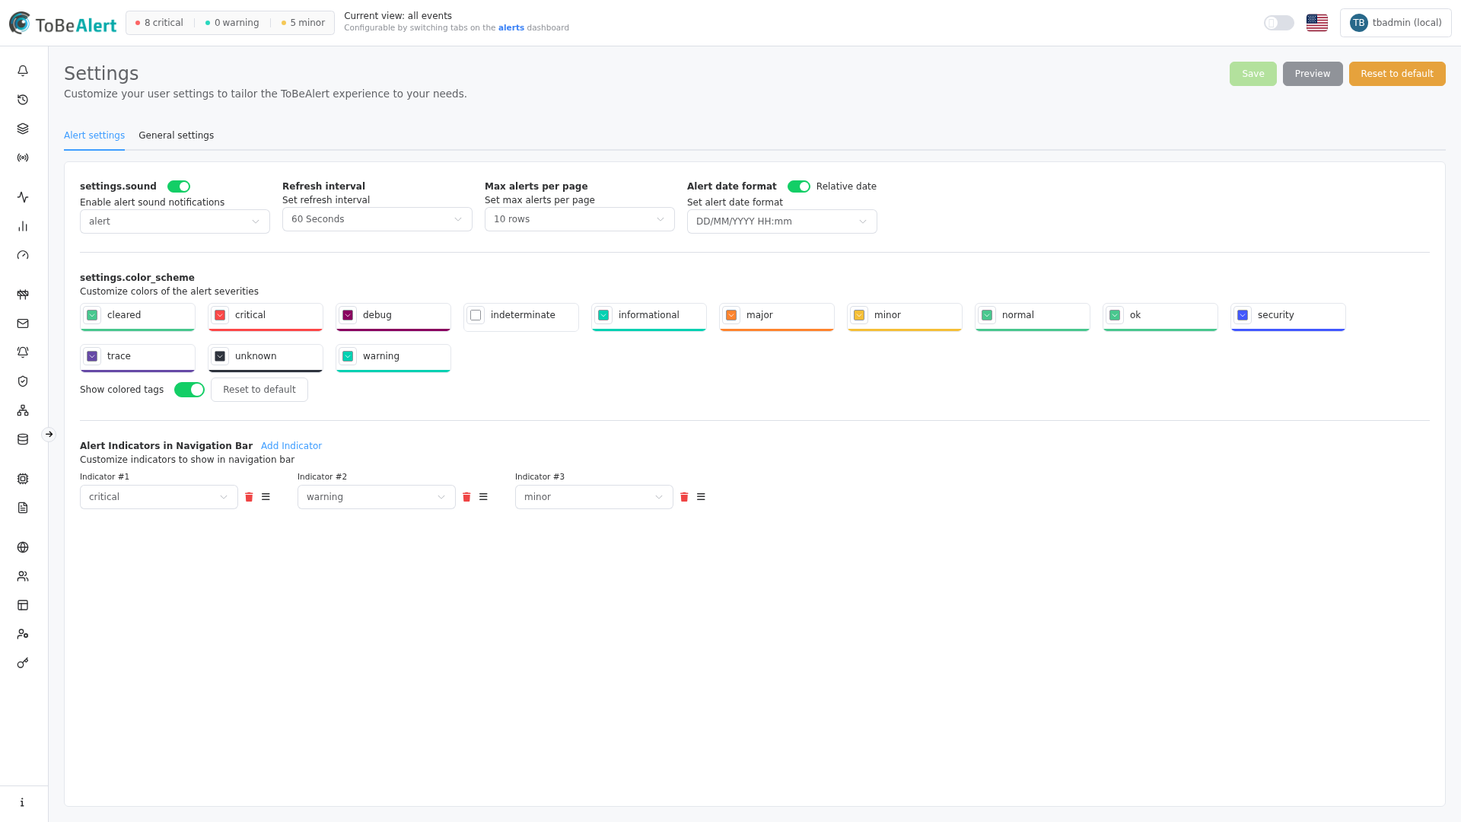The image size is (1461, 822).
Task: Delete Indicator #3 with trash icon
Action: (x=684, y=497)
